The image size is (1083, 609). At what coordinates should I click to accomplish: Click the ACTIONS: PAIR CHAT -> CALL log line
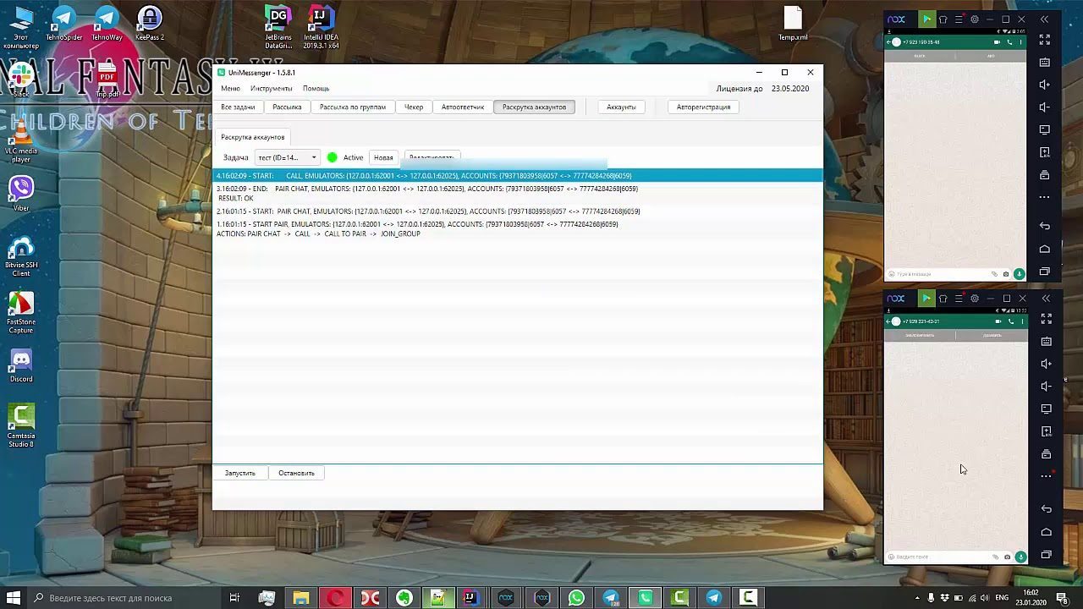(318, 233)
